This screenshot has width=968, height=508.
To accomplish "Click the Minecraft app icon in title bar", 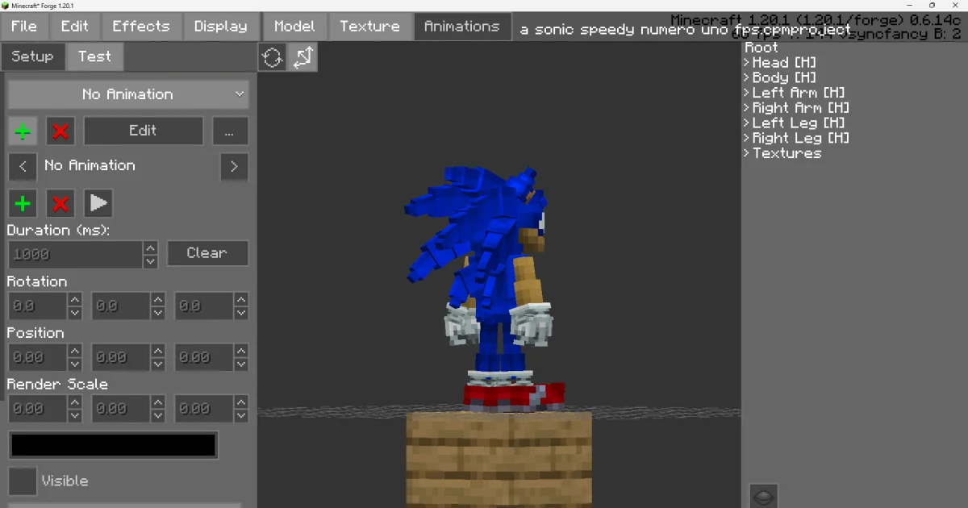I will (6, 5).
